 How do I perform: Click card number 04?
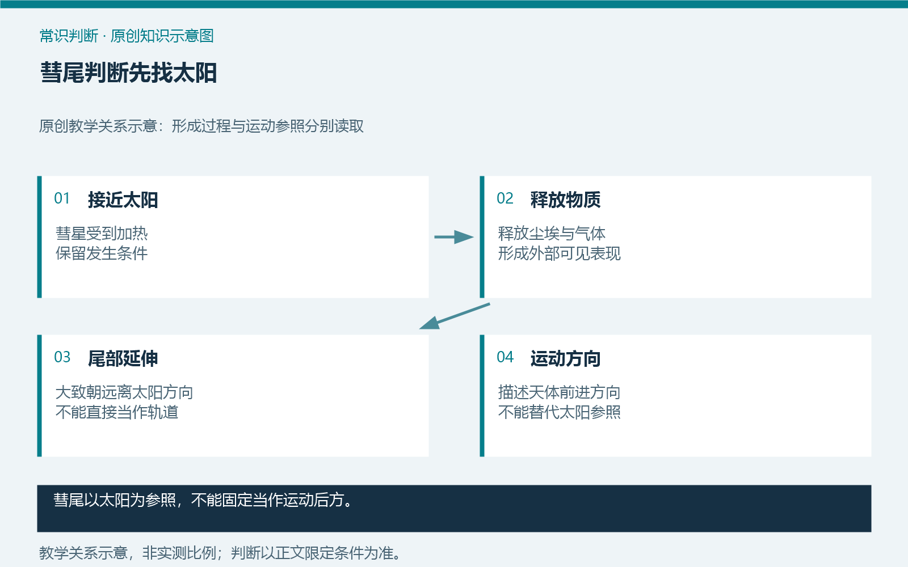tap(505, 357)
